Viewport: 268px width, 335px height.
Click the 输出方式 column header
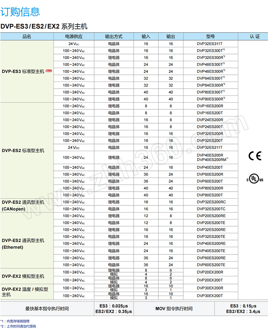pyautogui.click(x=114, y=37)
